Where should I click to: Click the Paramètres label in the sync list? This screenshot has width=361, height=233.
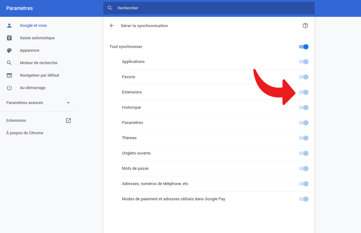coord(132,122)
